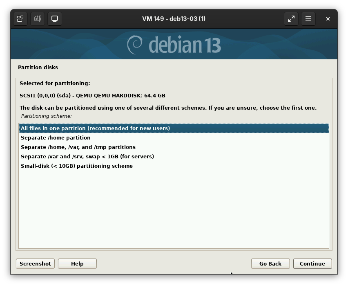Open installer Help
The height and width of the screenshot is (286, 348).
pos(77,263)
